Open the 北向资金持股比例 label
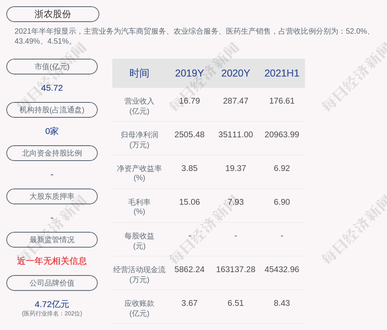This screenshot has height=330, width=387. tap(52, 153)
